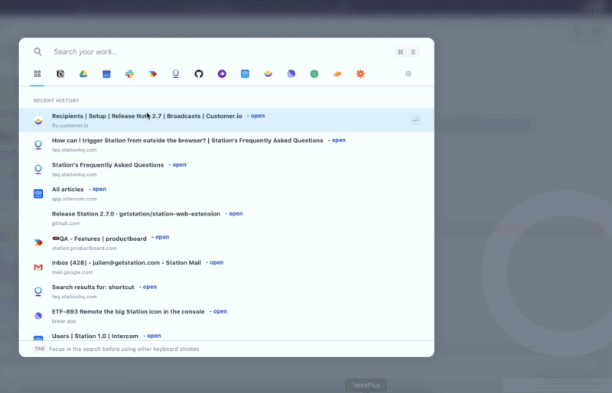Select 'Inbox (428) - julien@getstation.com' entry
Viewport: 612px width, 393px height.
[x=226, y=267]
